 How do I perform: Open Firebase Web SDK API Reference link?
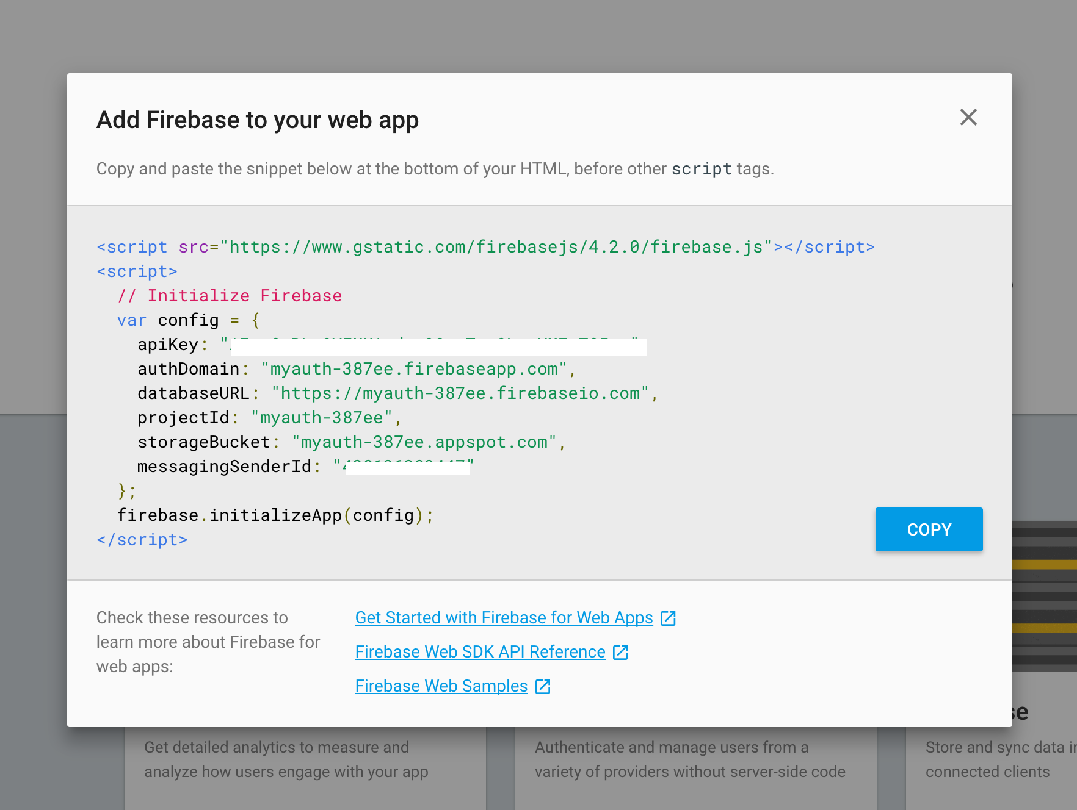(x=480, y=652)
